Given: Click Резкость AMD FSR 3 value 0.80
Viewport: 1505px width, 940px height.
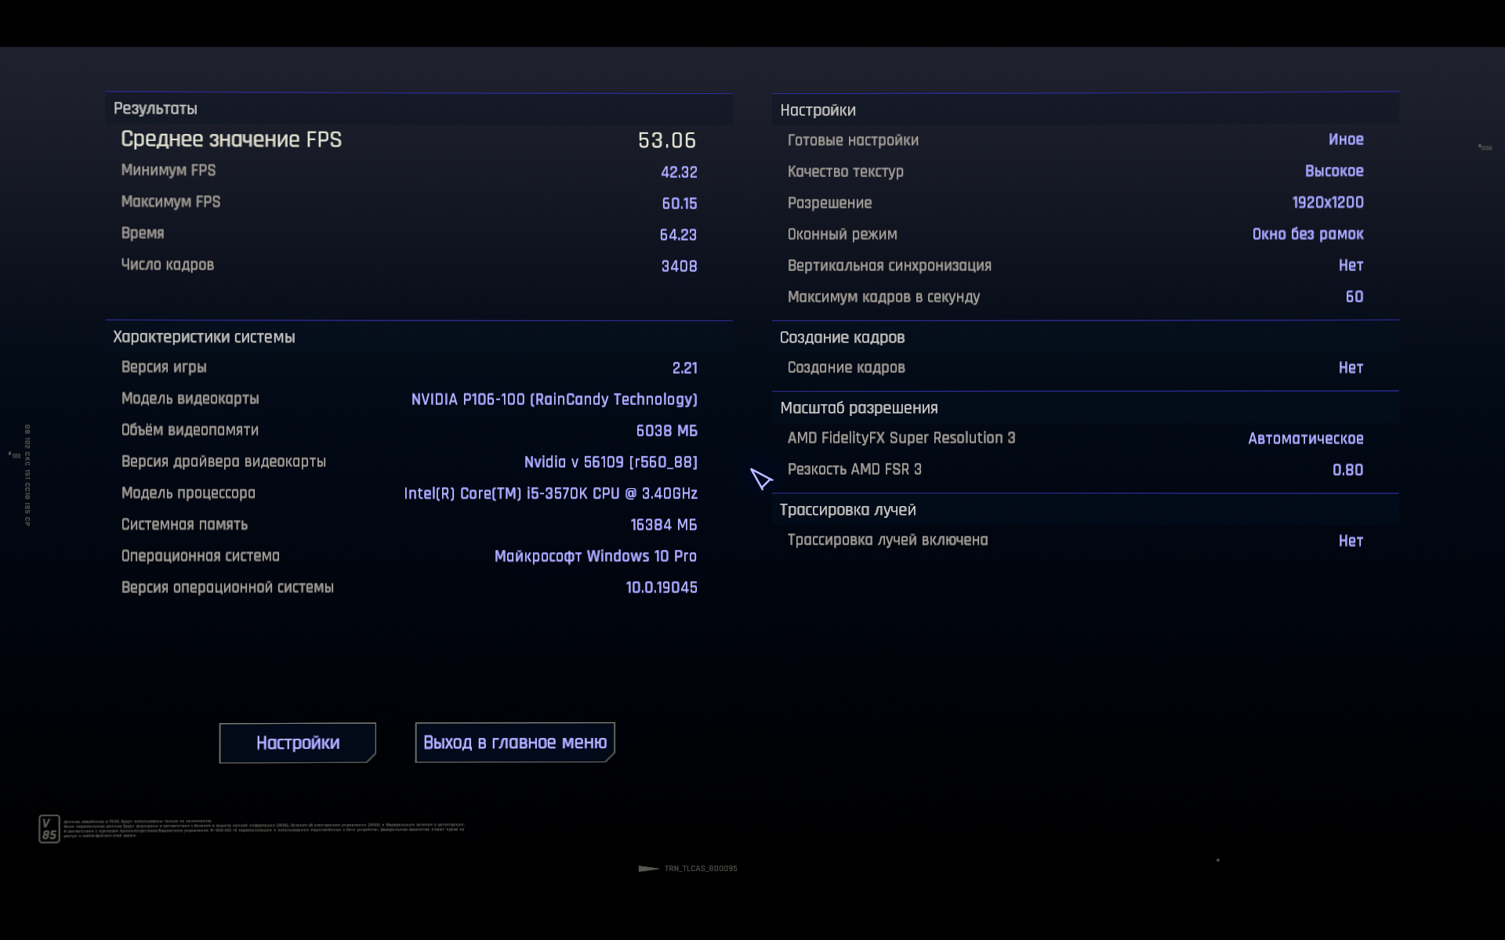Looking at the screenshot, I should click(x=1347, y=470).
